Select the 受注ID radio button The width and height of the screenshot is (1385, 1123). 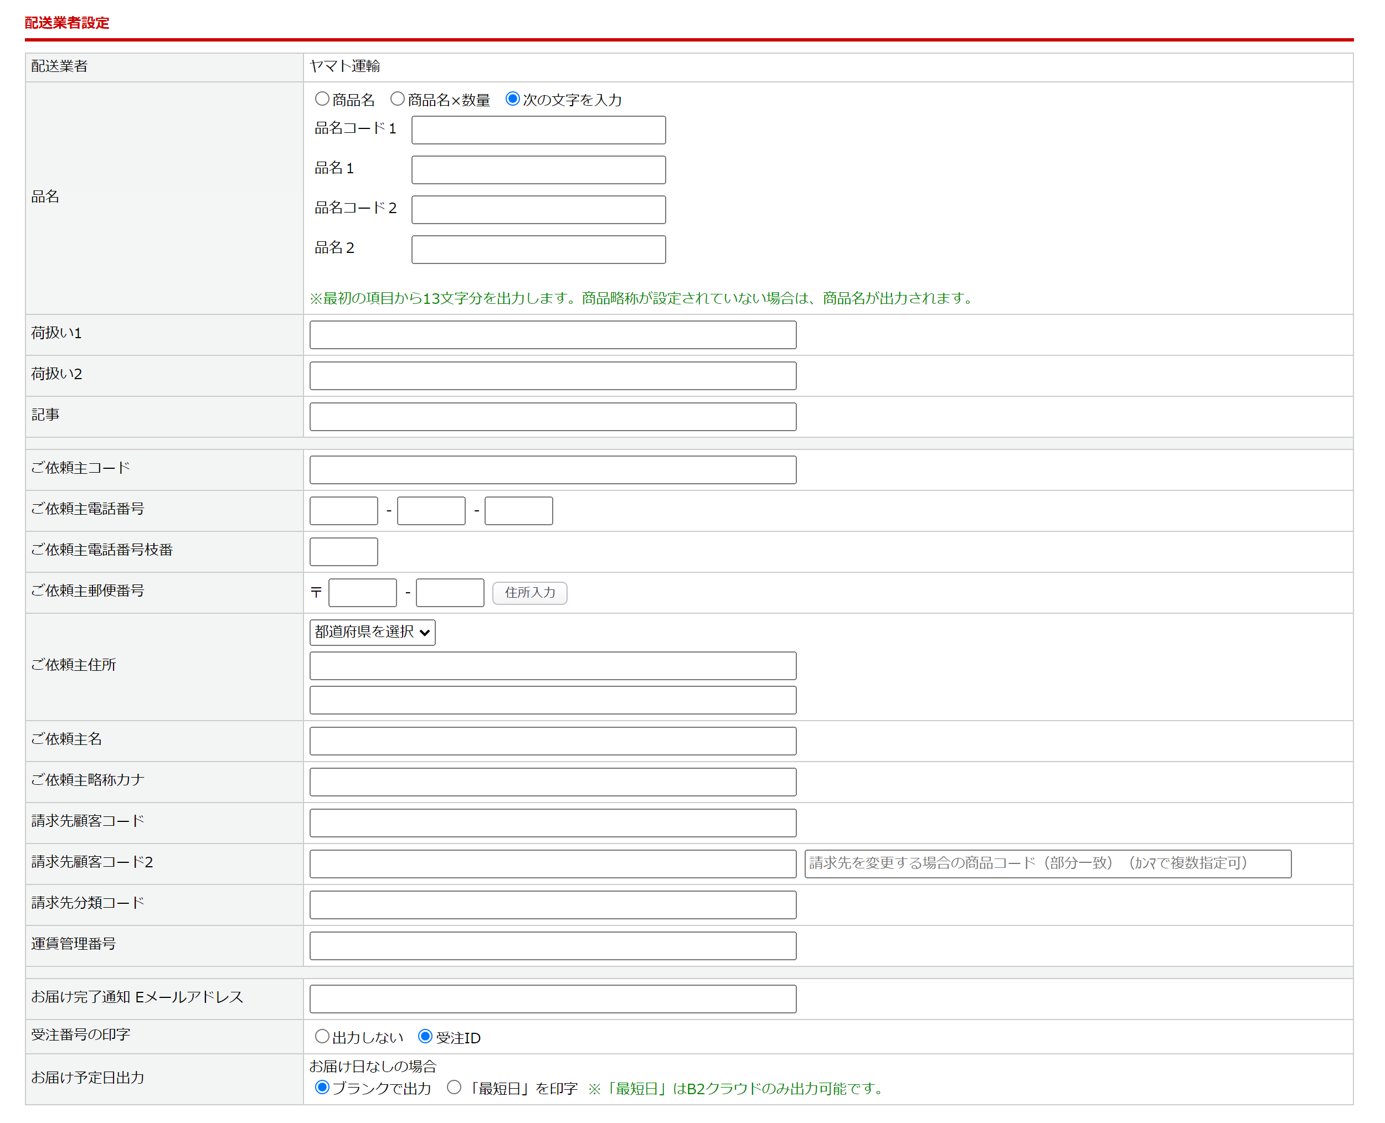pyautogui.click(x=425, y=1036)
